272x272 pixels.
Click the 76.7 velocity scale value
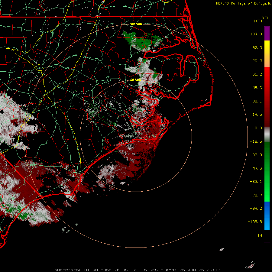click(257, 61)
